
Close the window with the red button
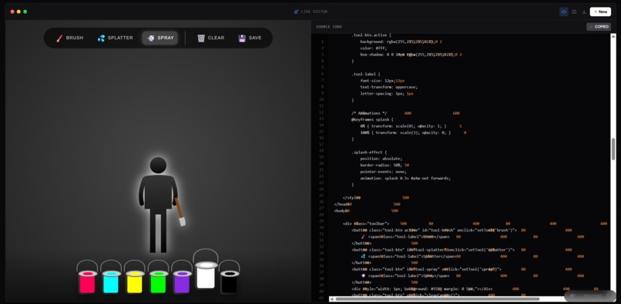[12, 12]
